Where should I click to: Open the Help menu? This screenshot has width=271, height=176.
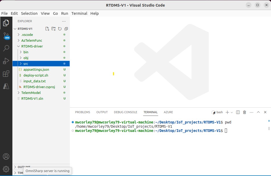[x=95, y=13]
